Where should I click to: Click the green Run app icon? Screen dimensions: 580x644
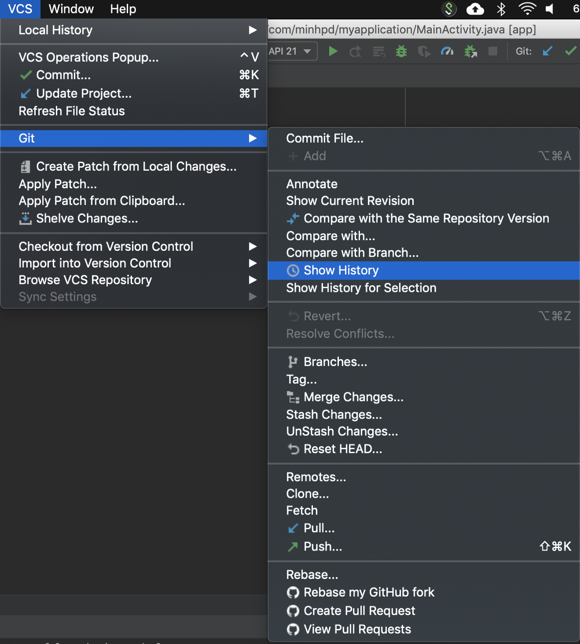(333, 51)
